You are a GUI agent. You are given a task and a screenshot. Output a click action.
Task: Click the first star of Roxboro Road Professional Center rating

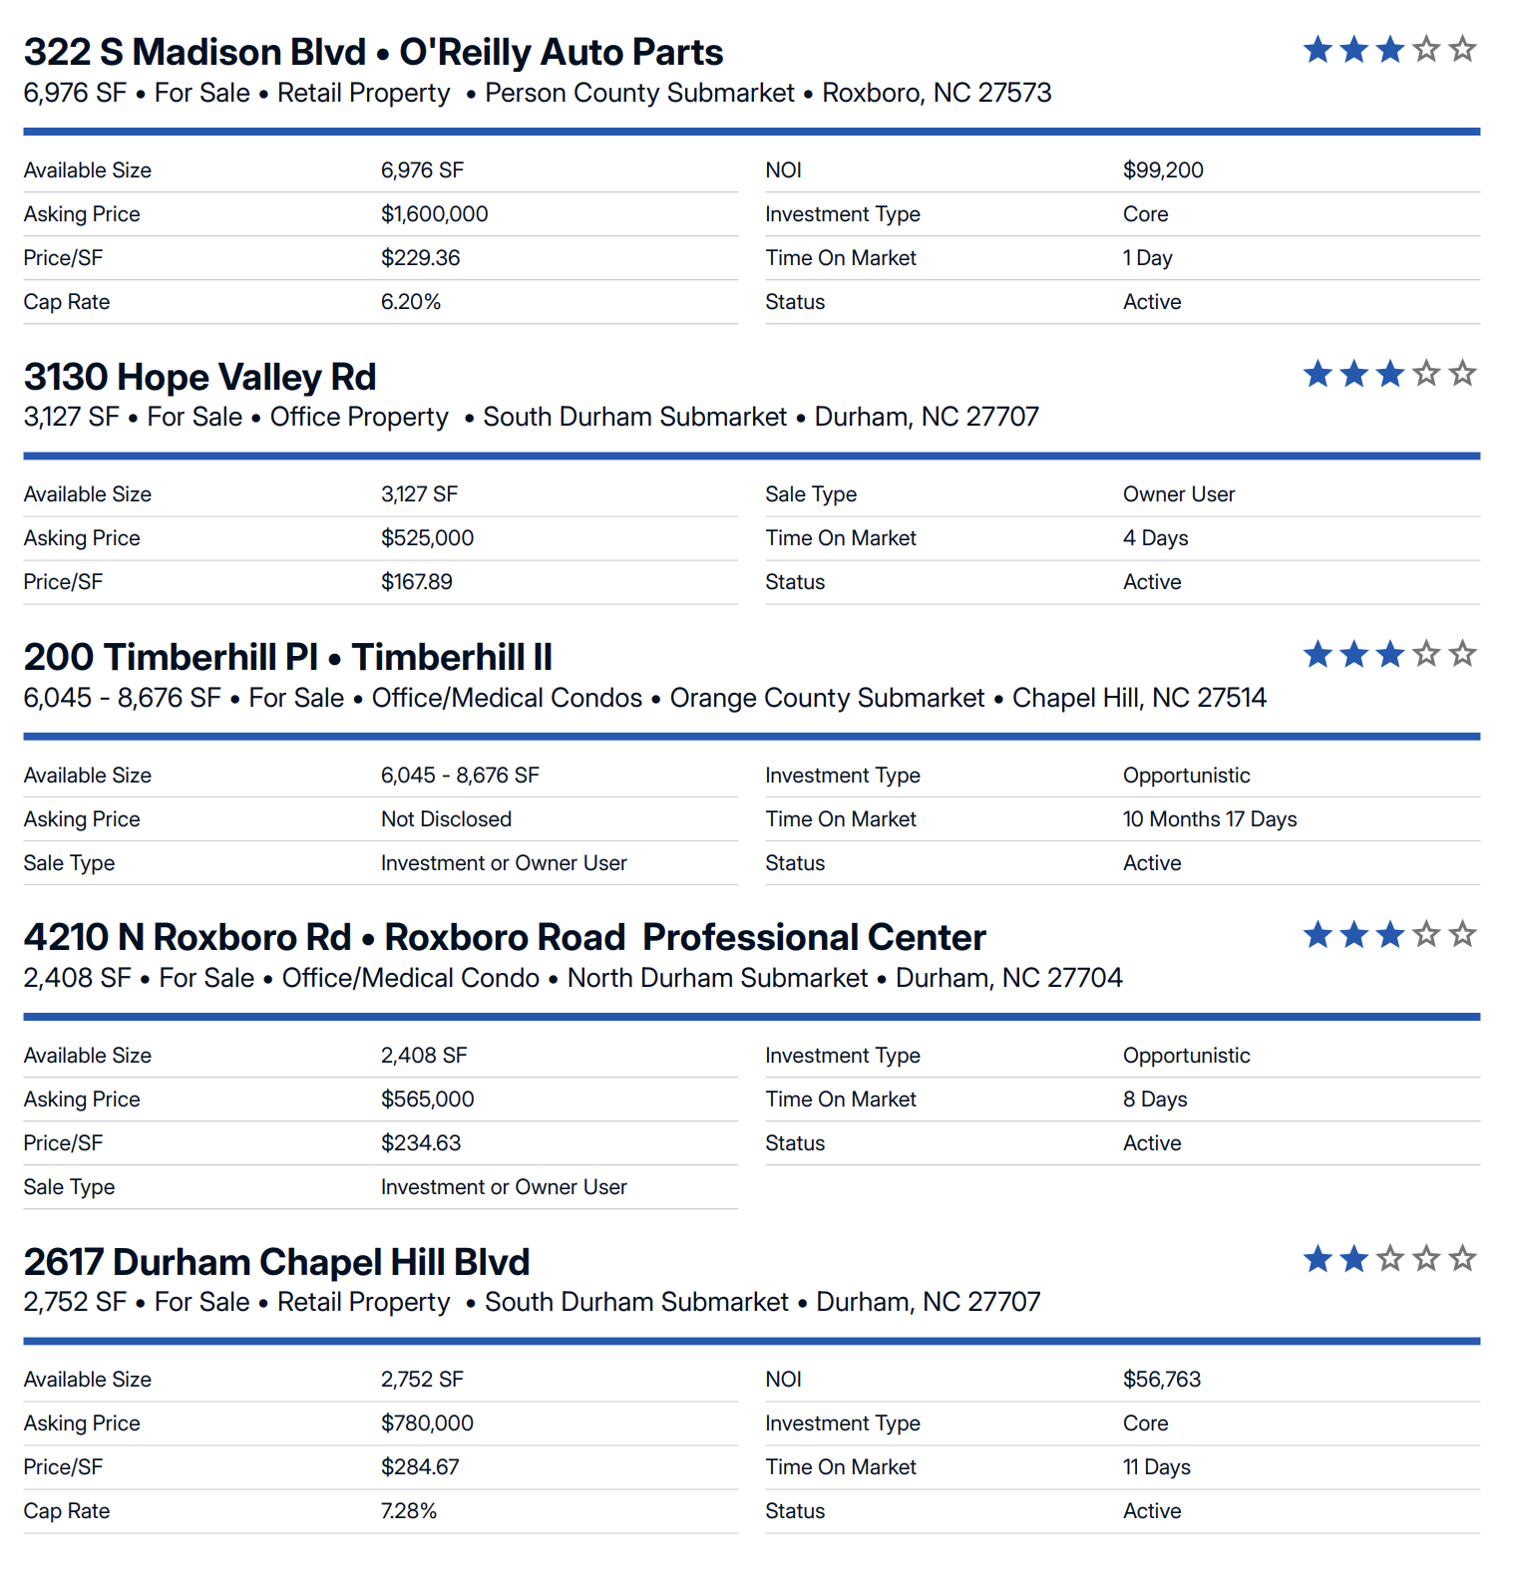click(x=1318, y=934)
